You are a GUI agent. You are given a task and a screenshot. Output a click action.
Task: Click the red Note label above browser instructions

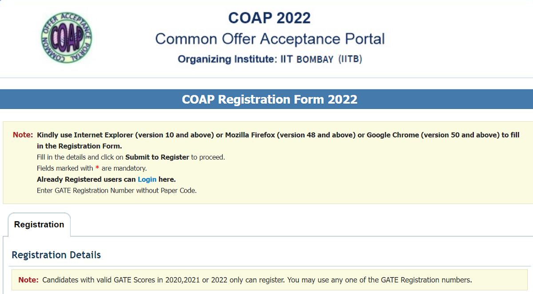(x=23, y=135)
